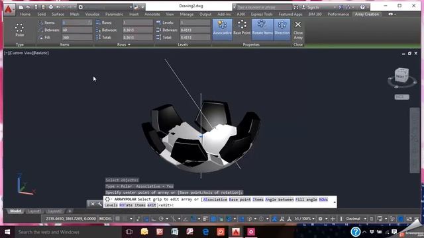Toggle the Associative array option

coord(223,29)
